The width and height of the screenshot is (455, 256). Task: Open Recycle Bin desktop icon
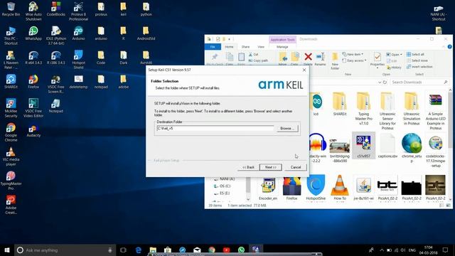tap(11, 9)
